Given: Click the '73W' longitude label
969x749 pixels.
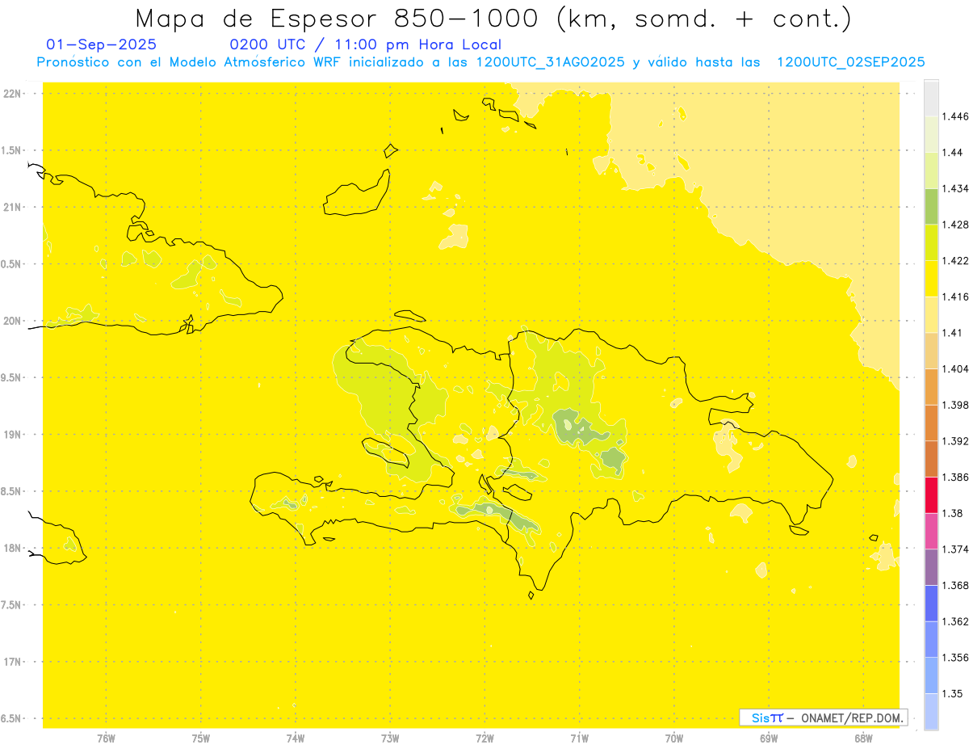Looking at the screenshot, I should coord(390,738).
